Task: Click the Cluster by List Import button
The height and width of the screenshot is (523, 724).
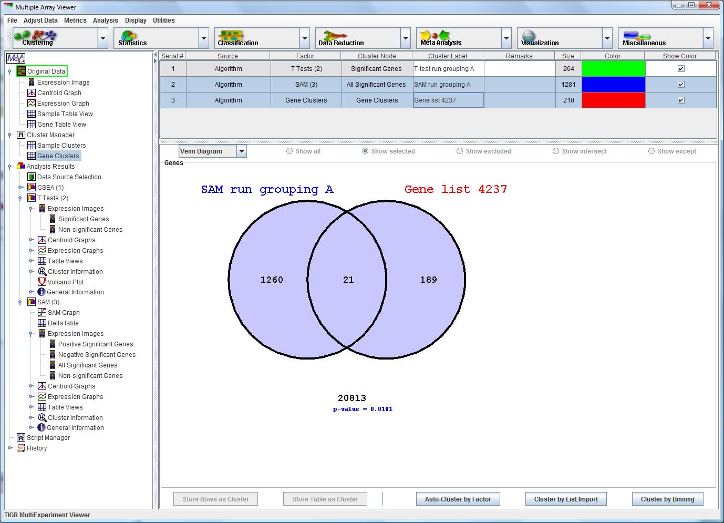Action: click(x=566, y=499)
